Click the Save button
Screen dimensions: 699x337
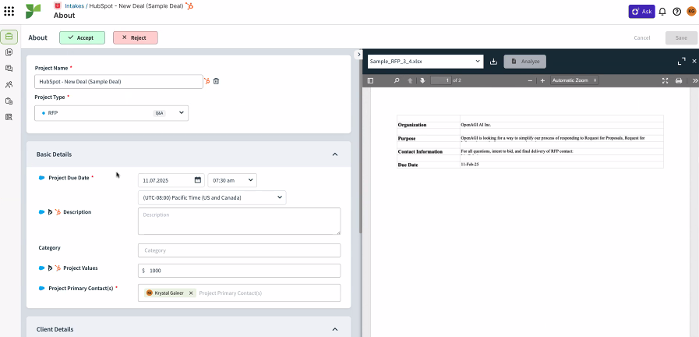pyautogui.click(x=681, y=38)
